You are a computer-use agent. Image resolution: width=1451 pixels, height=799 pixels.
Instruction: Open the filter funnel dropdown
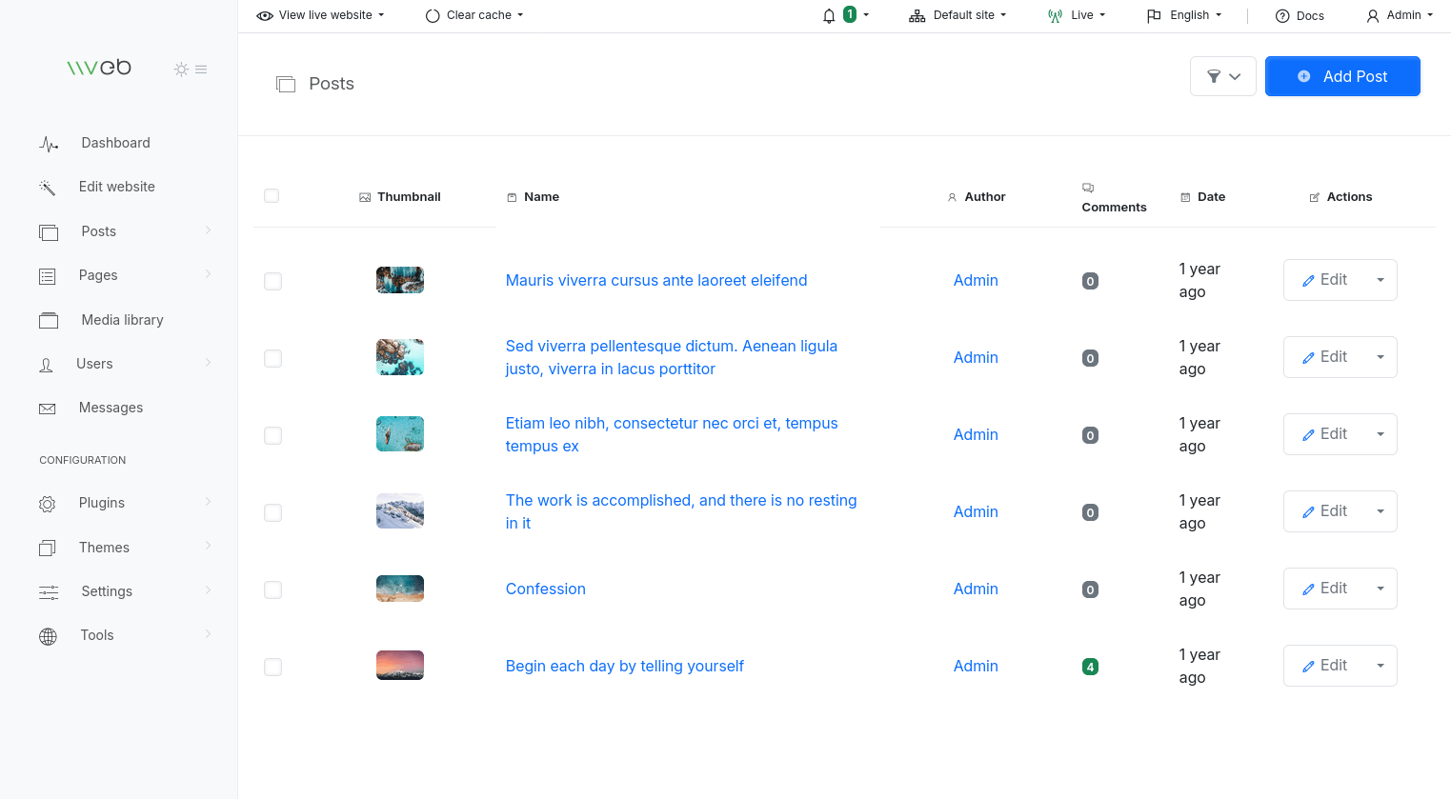1223,76
